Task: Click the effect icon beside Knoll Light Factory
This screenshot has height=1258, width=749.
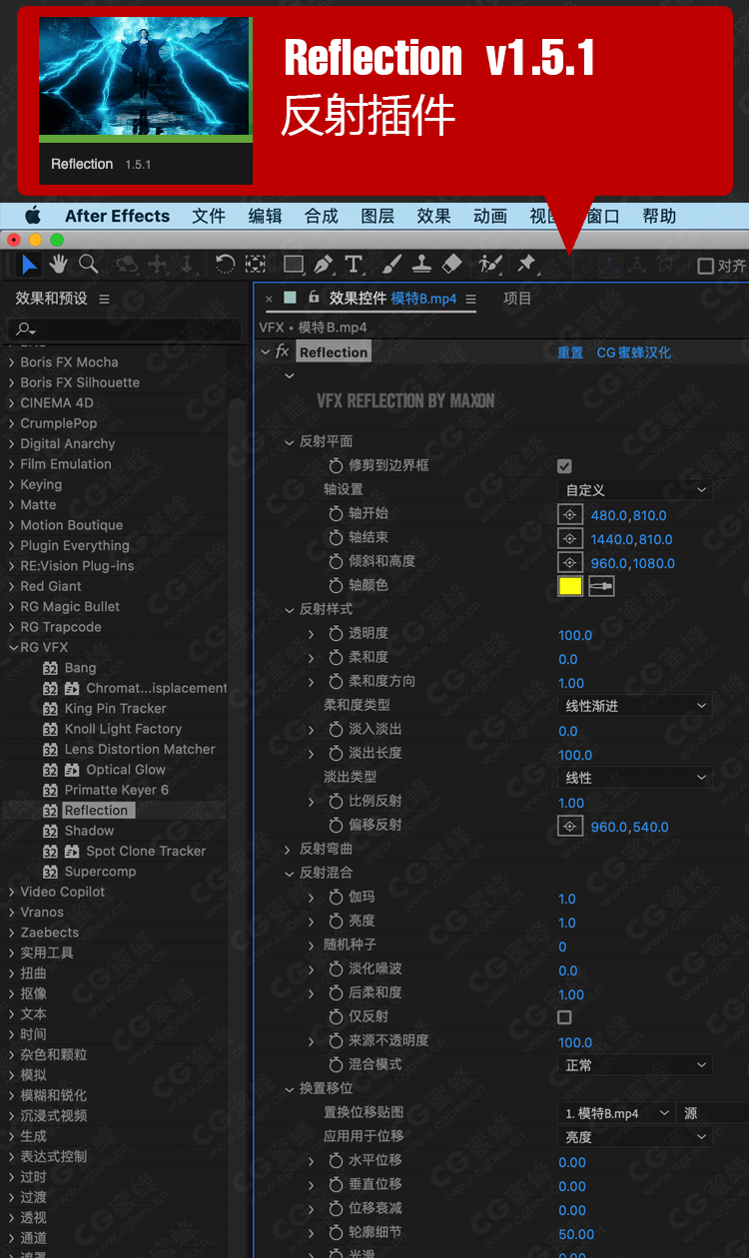Action: pos(51,729)
